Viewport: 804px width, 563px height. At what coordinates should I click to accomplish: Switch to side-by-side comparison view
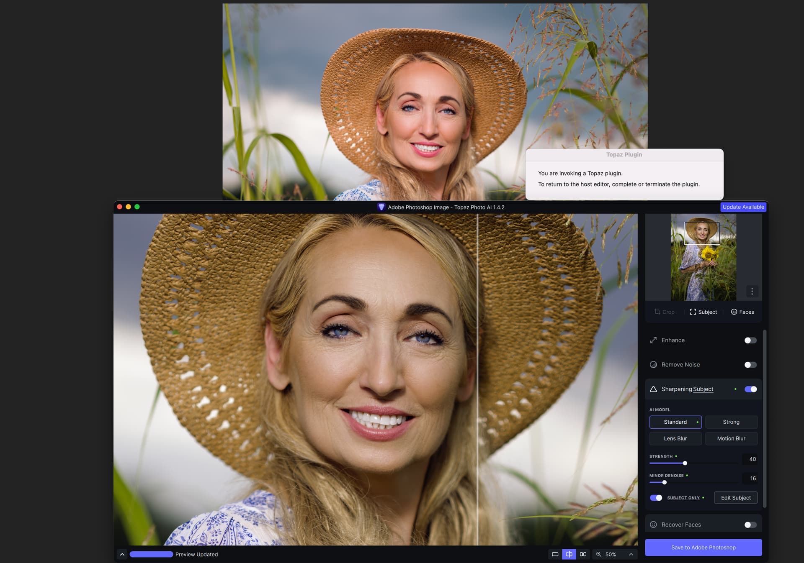click(x=583, y=554)
